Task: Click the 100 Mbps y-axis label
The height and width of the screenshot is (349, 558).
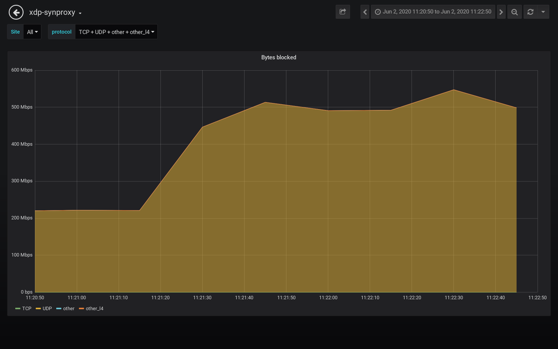Action: click(x=22, y=255)
